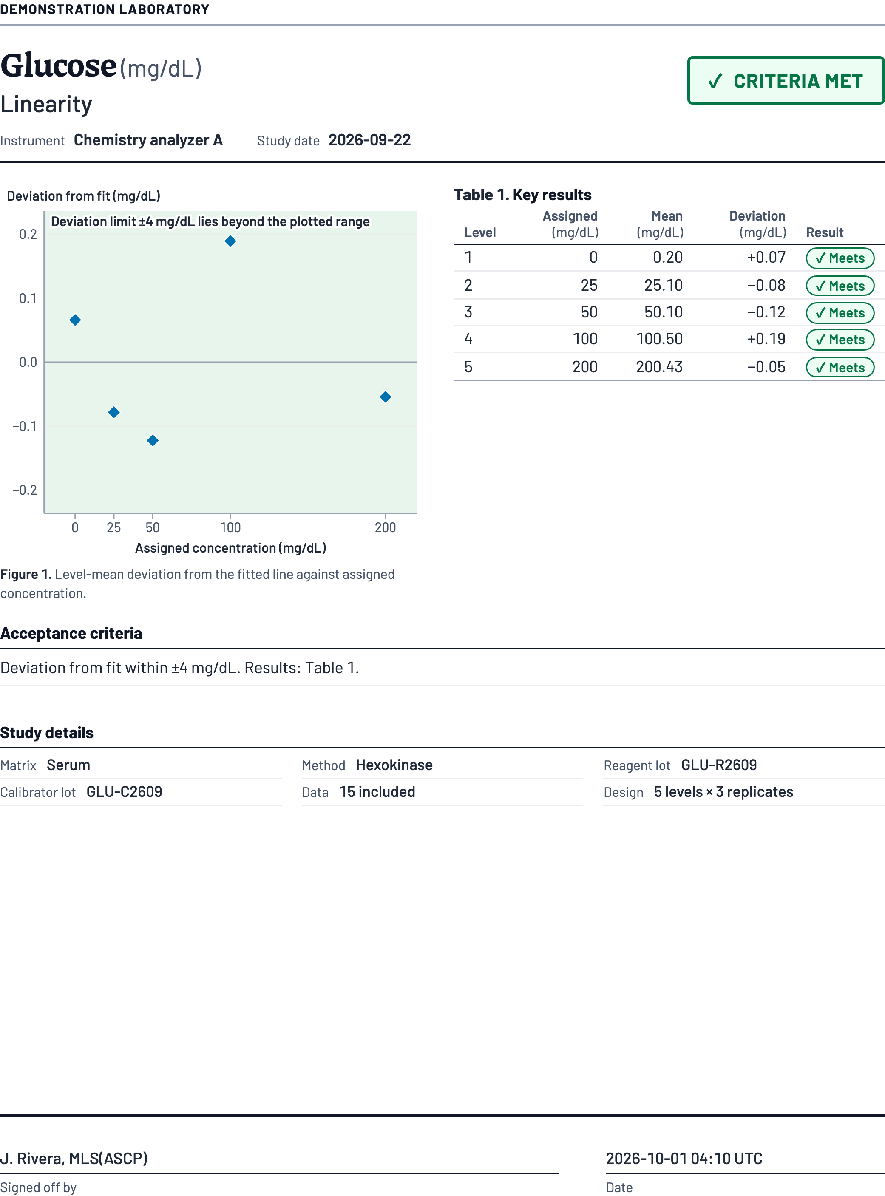
Task: Click the signer name J. Rivera, MLS(ASCP)
Action: click(74, 1159)
